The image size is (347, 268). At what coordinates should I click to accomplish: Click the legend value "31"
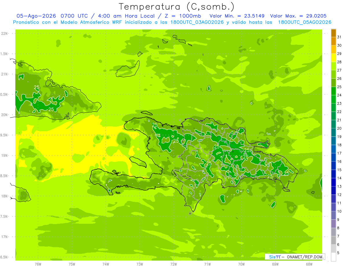[x=339, y=37]
